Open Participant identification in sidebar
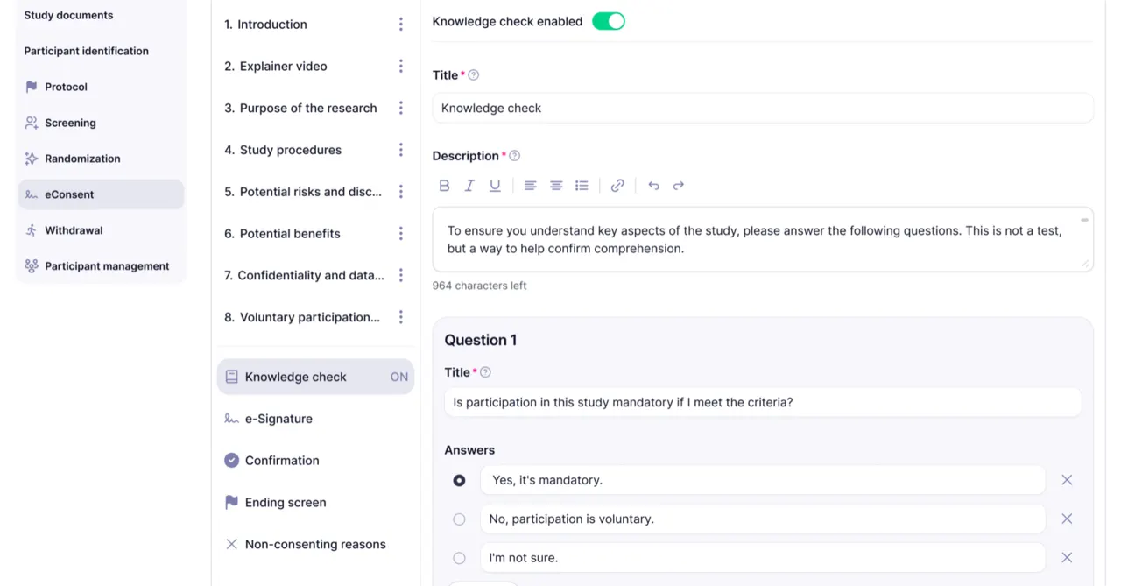This screenshot has width=1121, height=586. [86, 51]
